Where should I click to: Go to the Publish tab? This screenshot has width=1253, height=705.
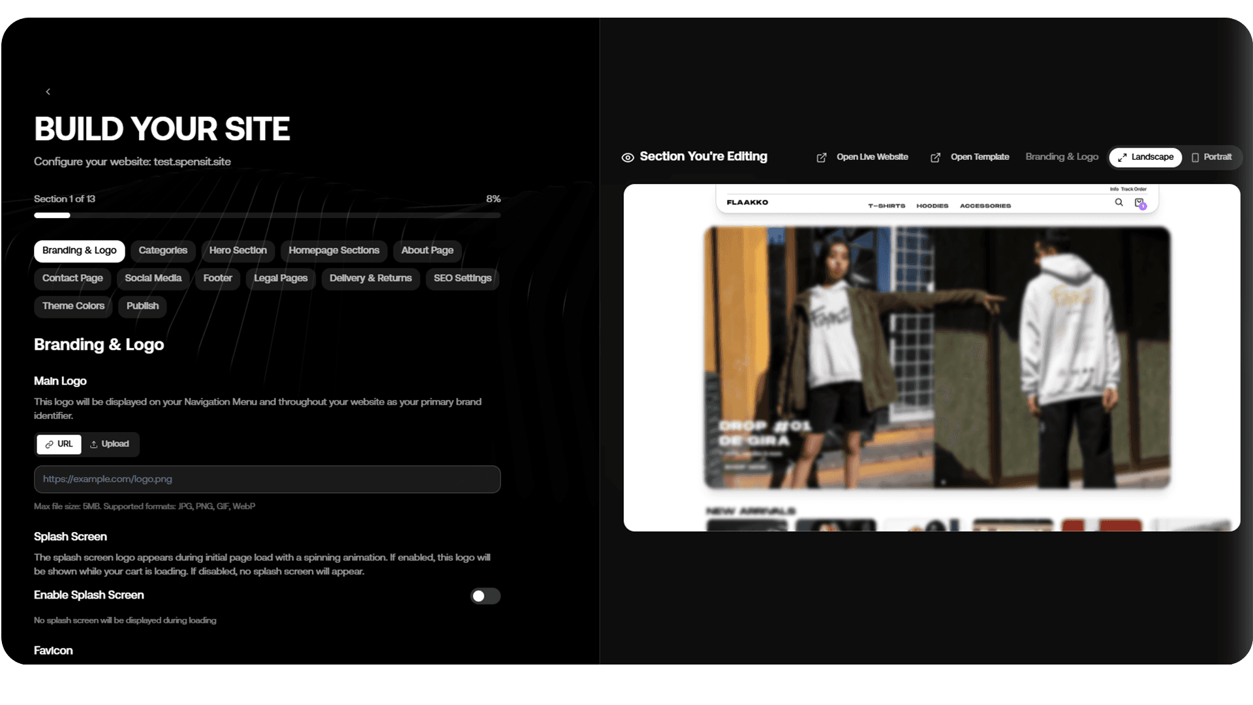(x=142, y=306)
